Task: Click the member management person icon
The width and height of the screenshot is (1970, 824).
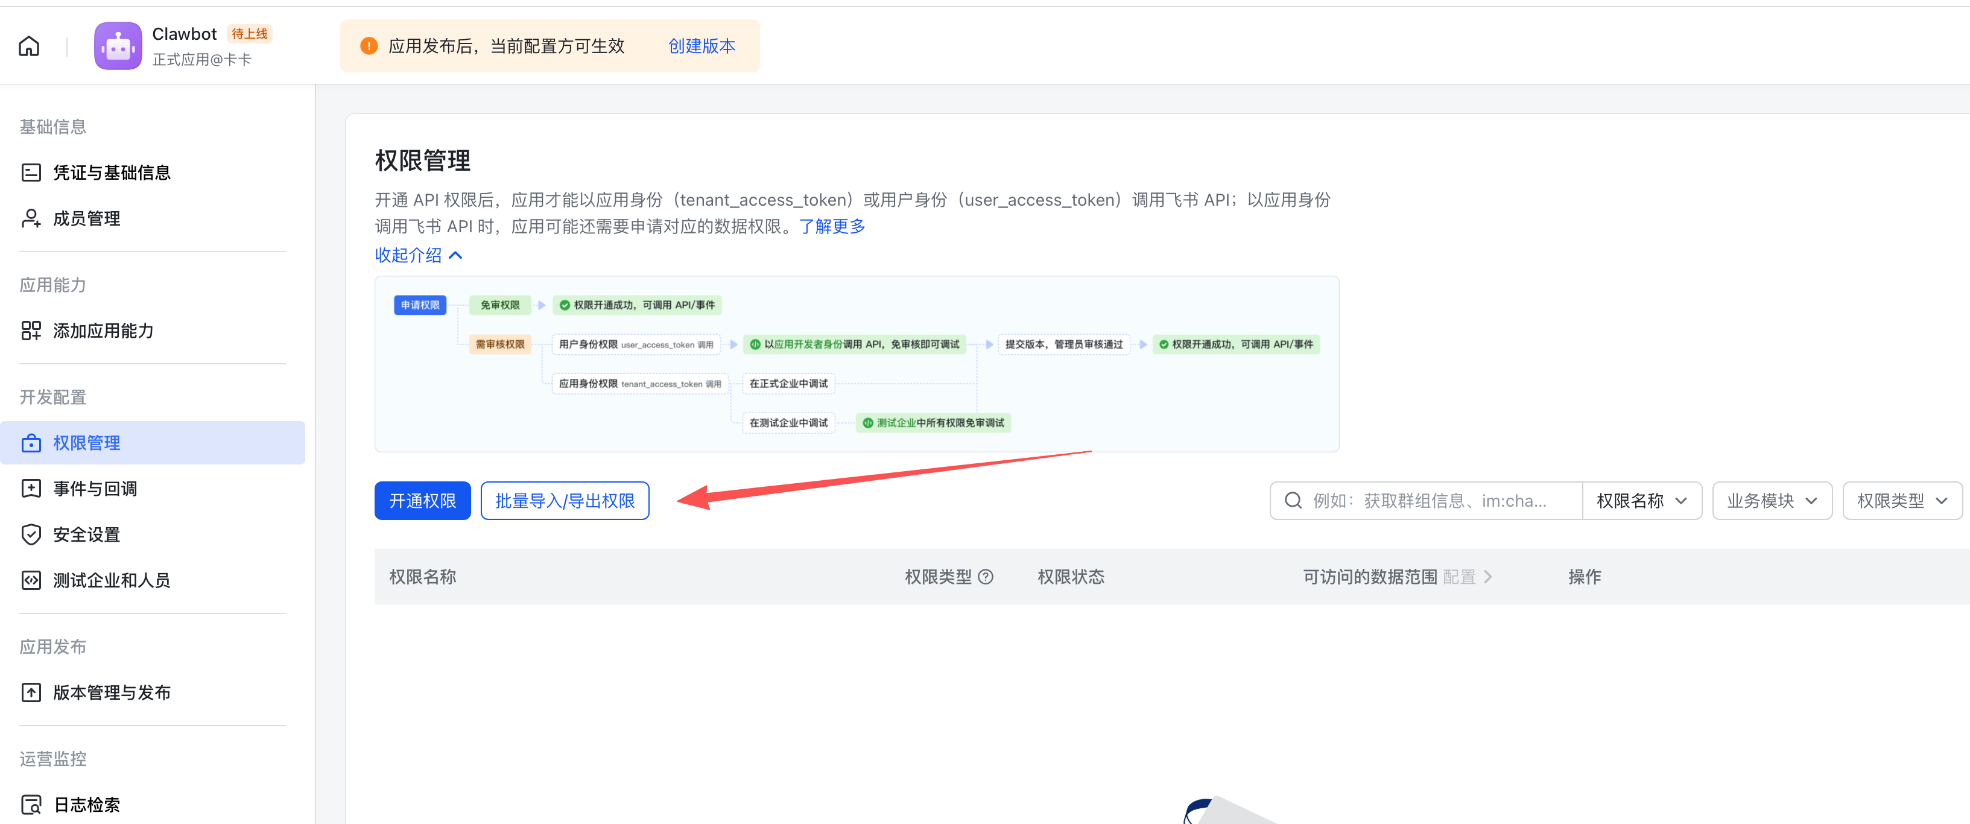Action: pos(31,218)
